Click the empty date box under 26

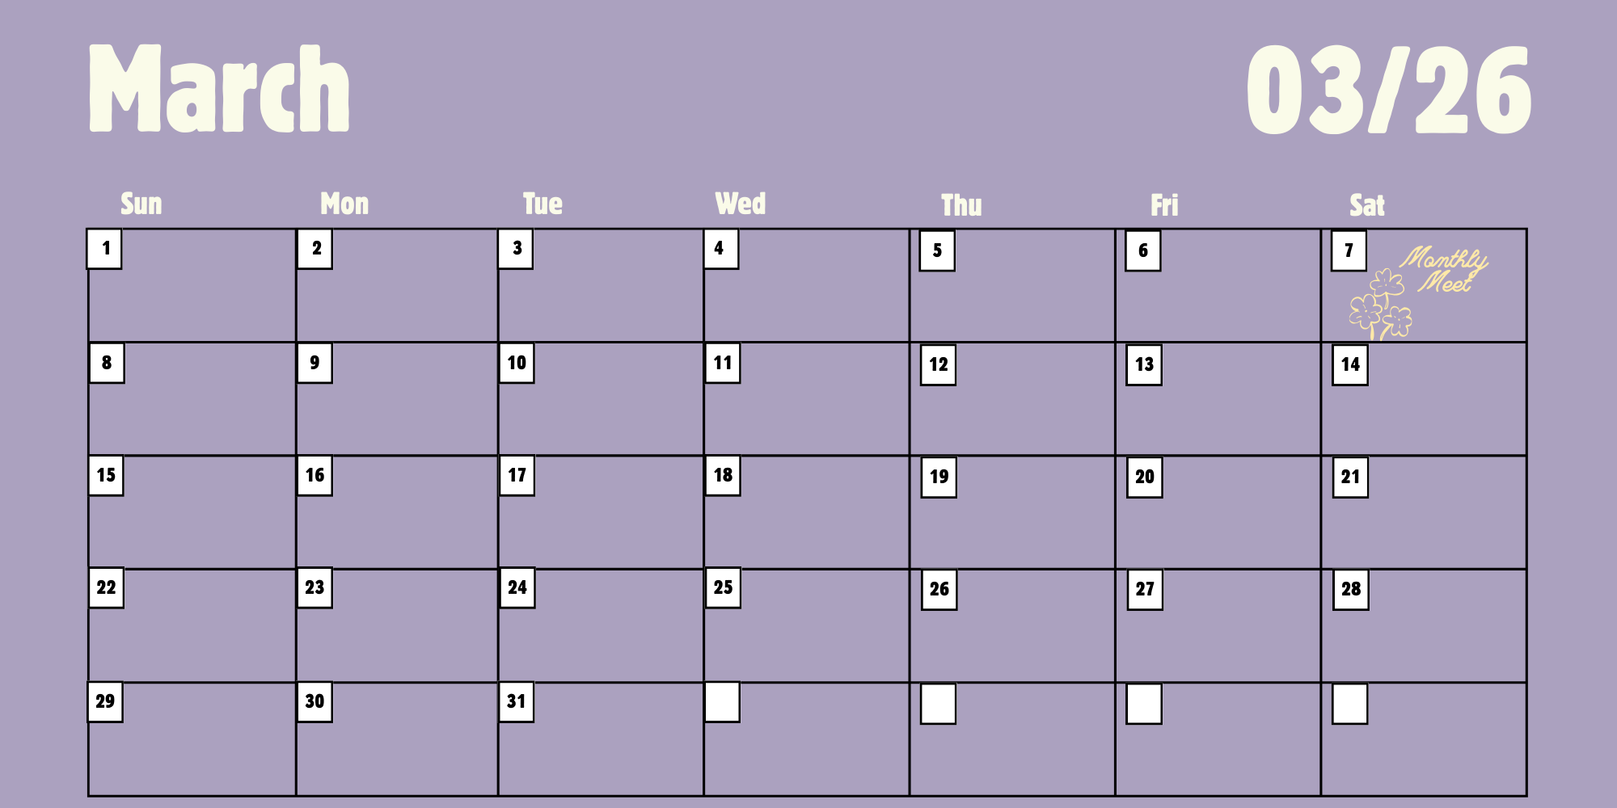pos(938,703)
